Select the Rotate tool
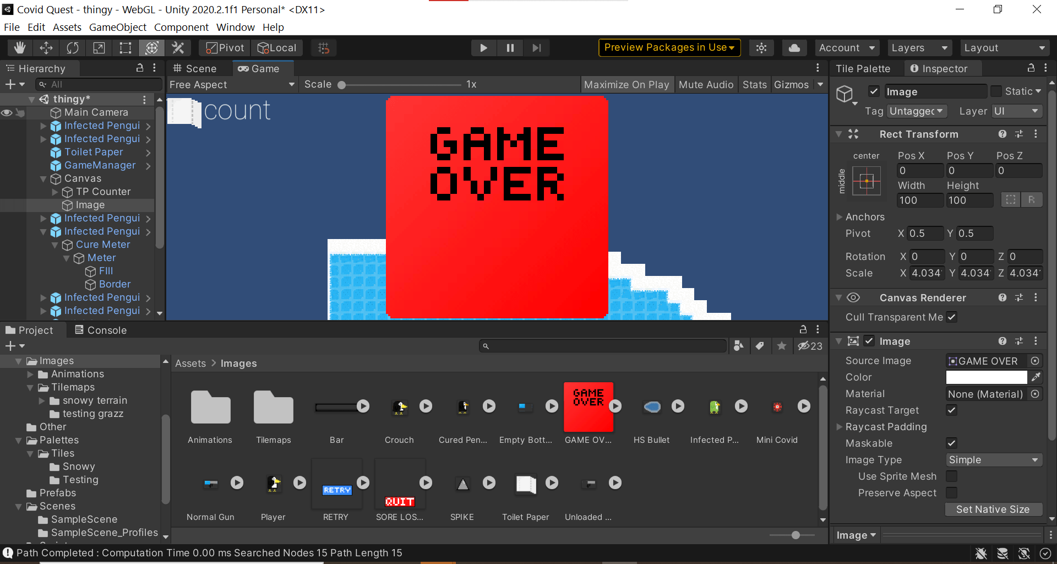 (x=73, y=48)
